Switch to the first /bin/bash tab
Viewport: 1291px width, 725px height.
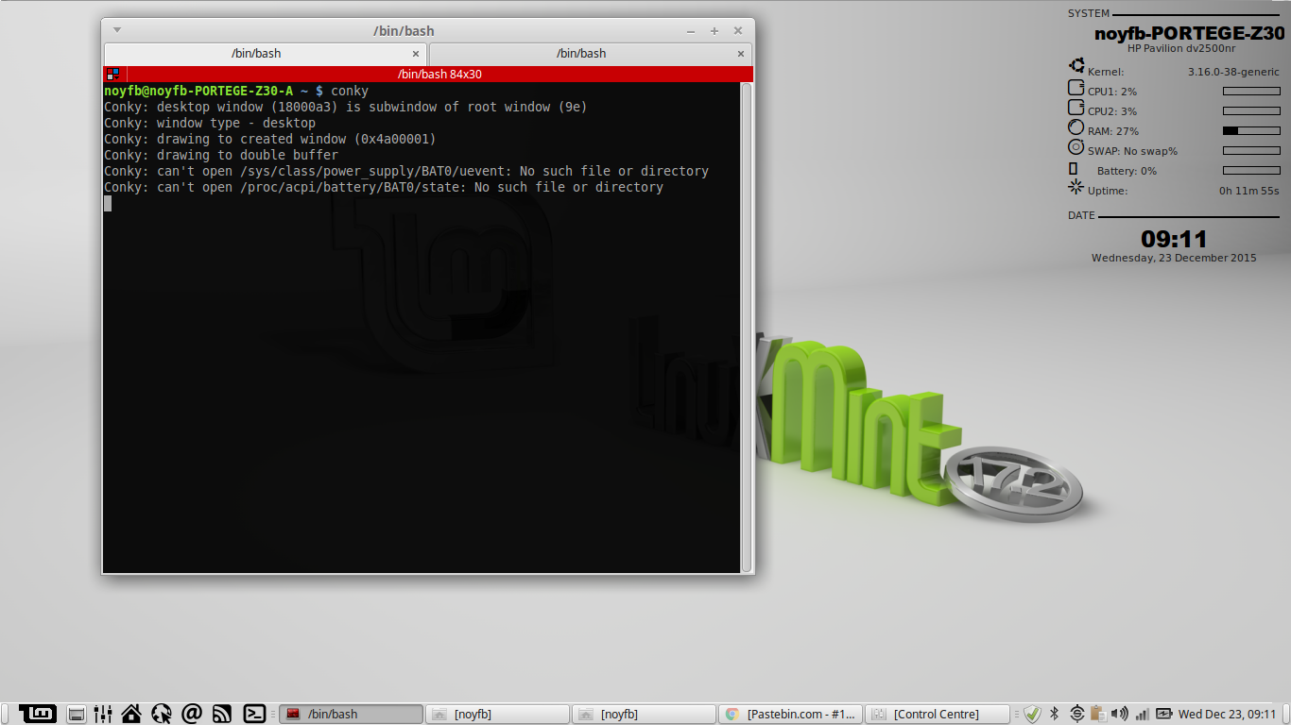(265, 54)
